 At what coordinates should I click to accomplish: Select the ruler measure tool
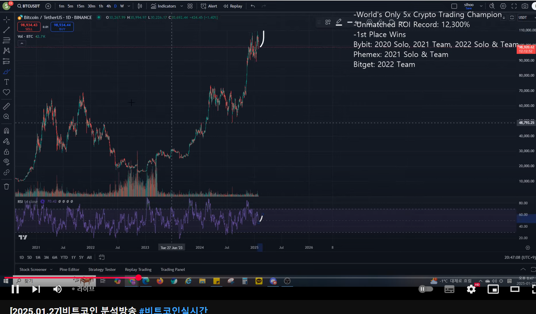click(6, 107)
